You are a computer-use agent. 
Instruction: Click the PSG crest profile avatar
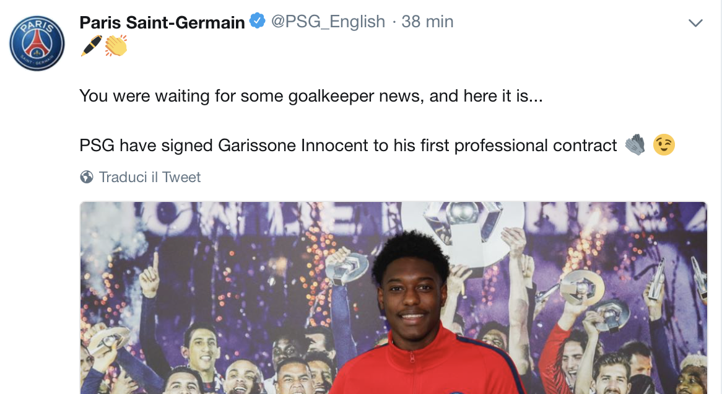37,43
